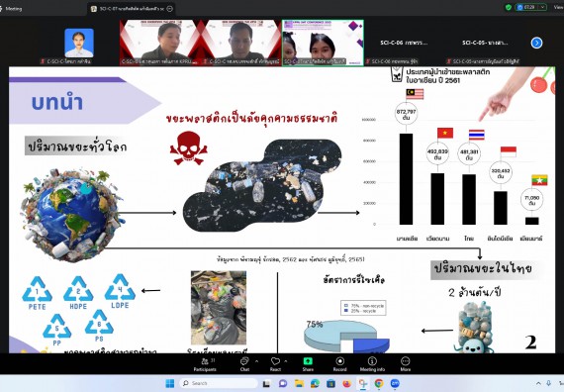Click the microphone icon in the system tray

click(x=549, y=384)
